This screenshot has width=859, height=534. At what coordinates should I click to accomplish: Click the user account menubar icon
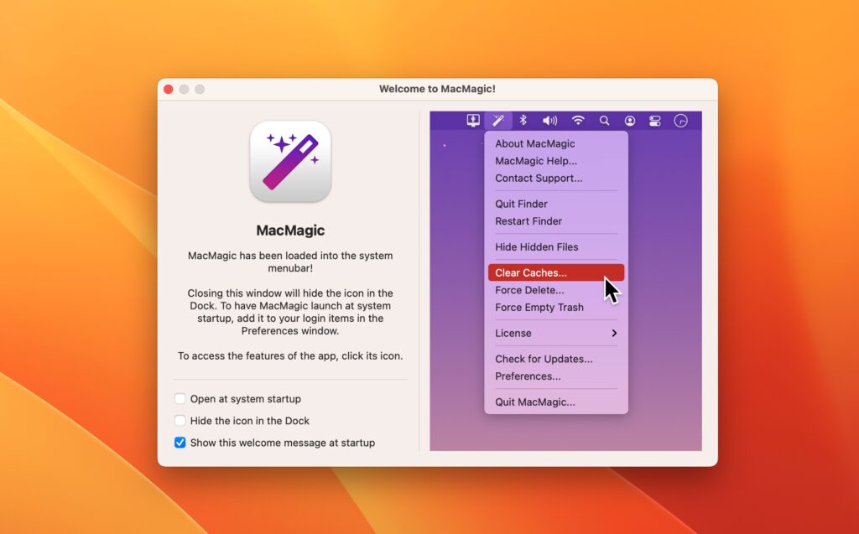[630, 120]
